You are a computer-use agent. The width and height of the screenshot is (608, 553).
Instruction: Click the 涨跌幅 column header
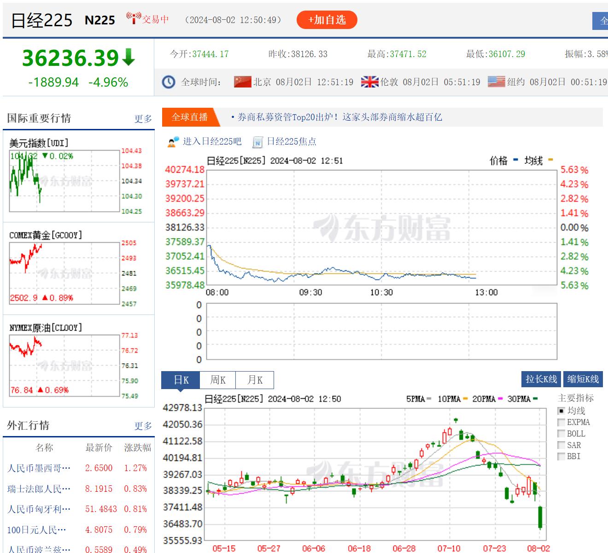point(137,448)
